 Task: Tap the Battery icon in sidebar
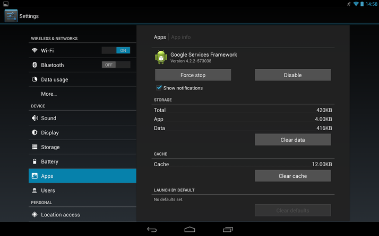point(35,161)
